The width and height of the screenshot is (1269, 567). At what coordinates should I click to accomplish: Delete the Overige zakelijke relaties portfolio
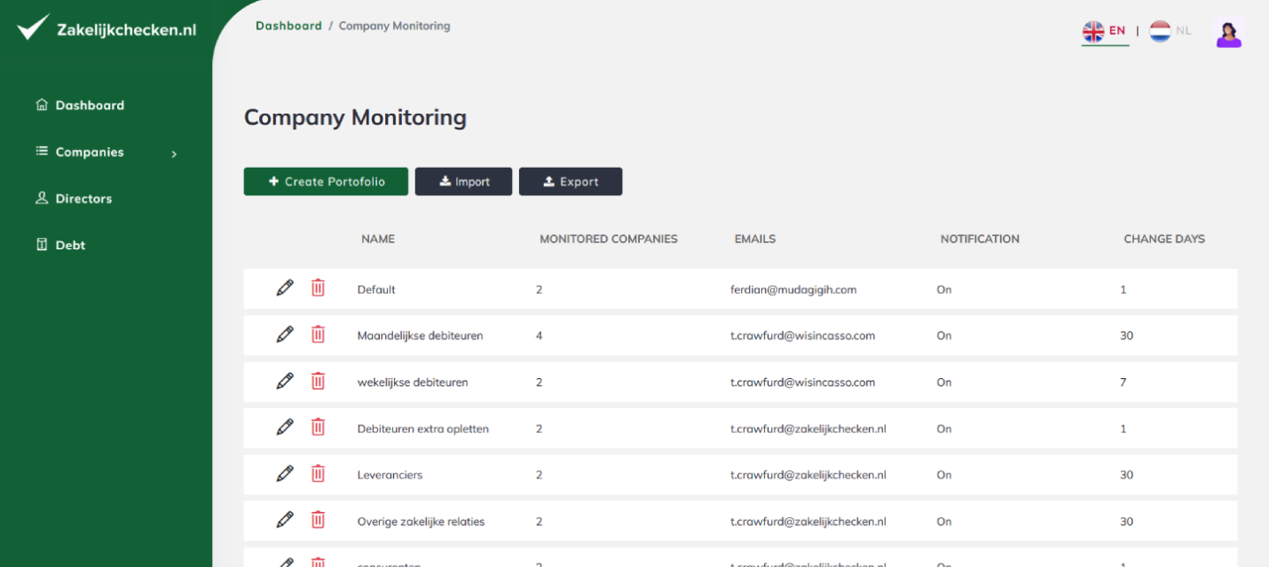318,520
